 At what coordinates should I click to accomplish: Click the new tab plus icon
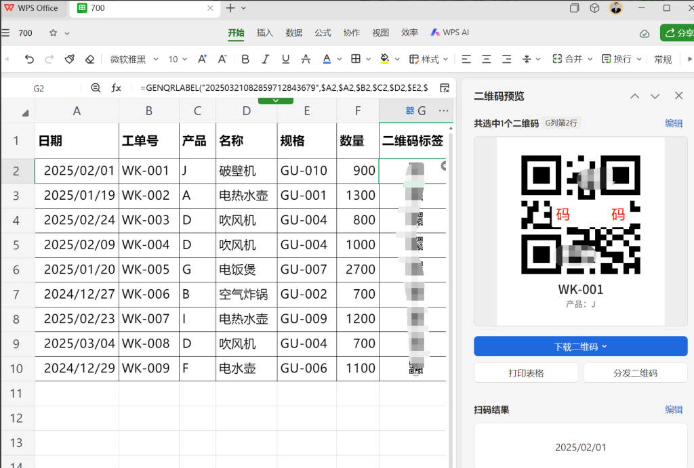click(230, 8)
